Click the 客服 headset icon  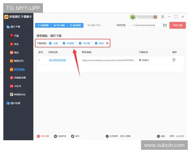click(158, 136)
